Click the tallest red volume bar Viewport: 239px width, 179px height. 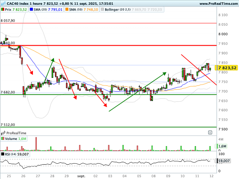(x=36, y=144)
